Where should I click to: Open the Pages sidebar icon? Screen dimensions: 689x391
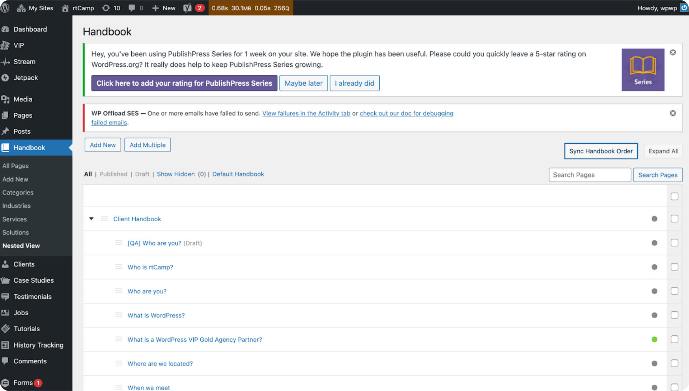(5, 115)
